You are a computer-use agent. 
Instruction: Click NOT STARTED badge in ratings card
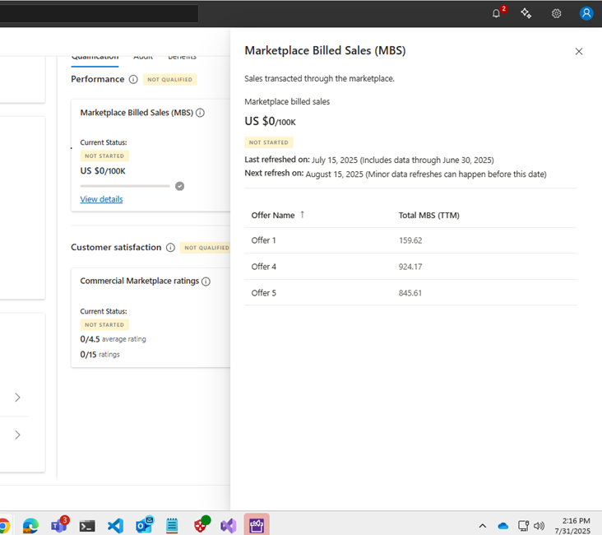pos(104,325)
